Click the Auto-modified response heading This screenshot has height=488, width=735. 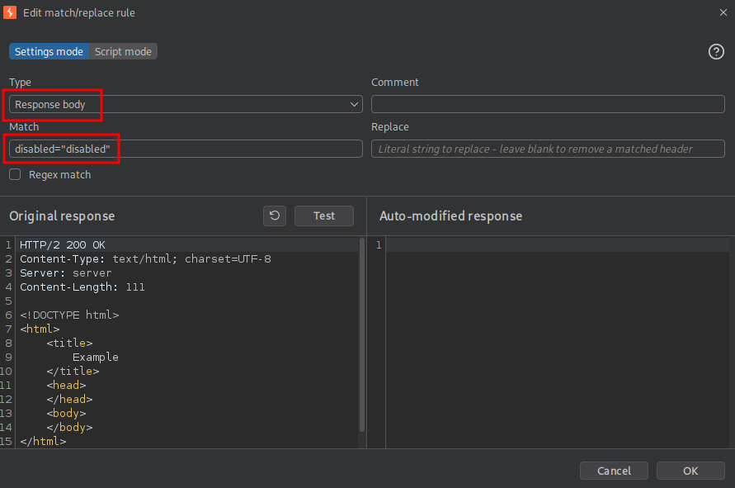[450, 216]
